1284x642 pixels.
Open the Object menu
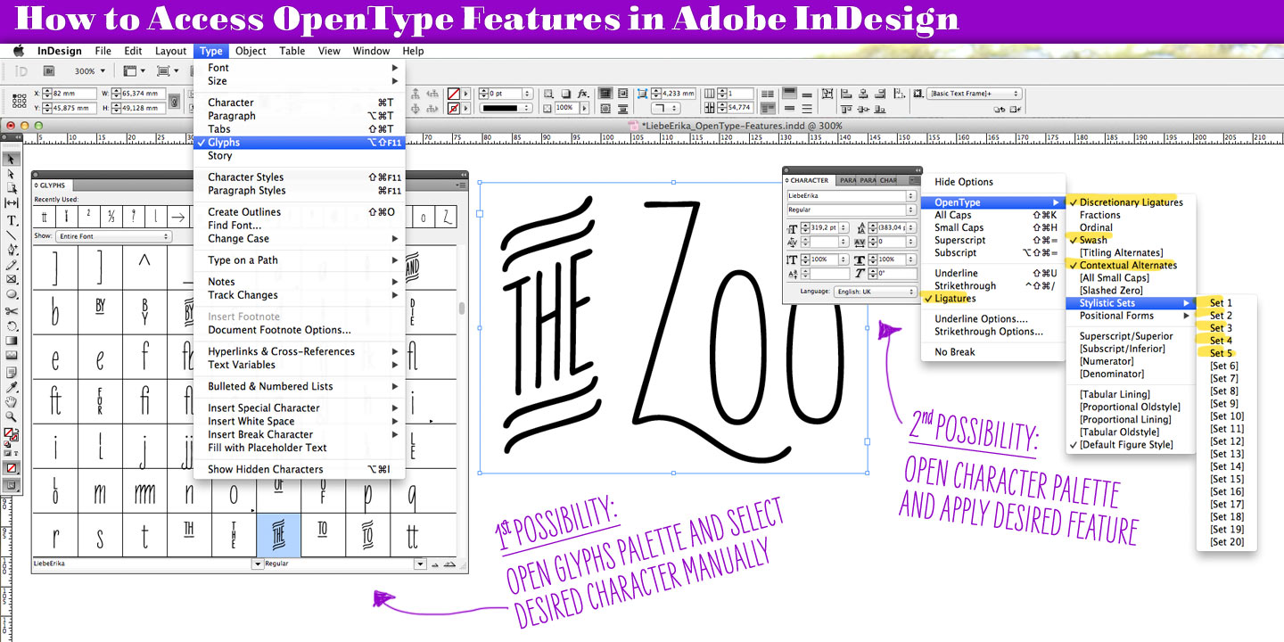pos(251,51)
